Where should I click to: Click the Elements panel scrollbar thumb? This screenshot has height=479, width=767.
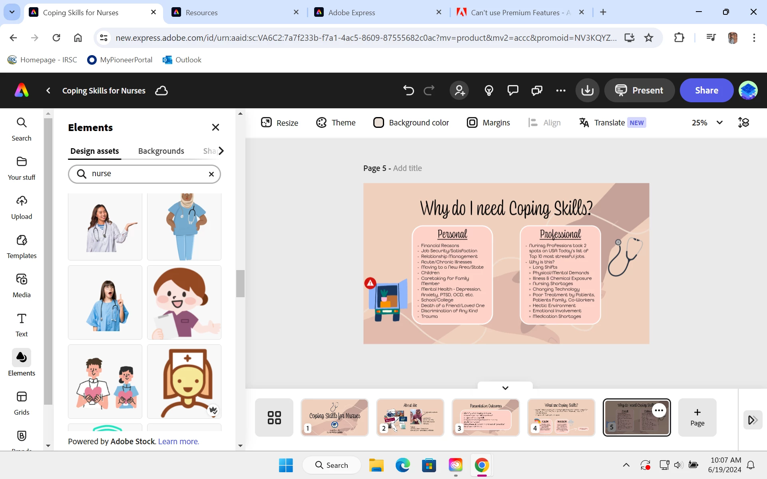click(240, 284)
